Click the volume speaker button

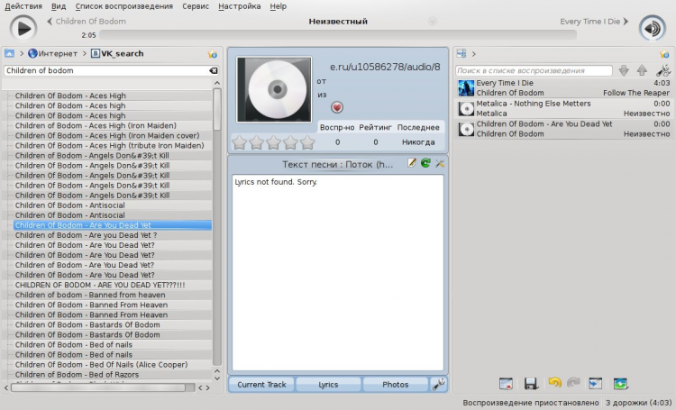click(652, 28)
